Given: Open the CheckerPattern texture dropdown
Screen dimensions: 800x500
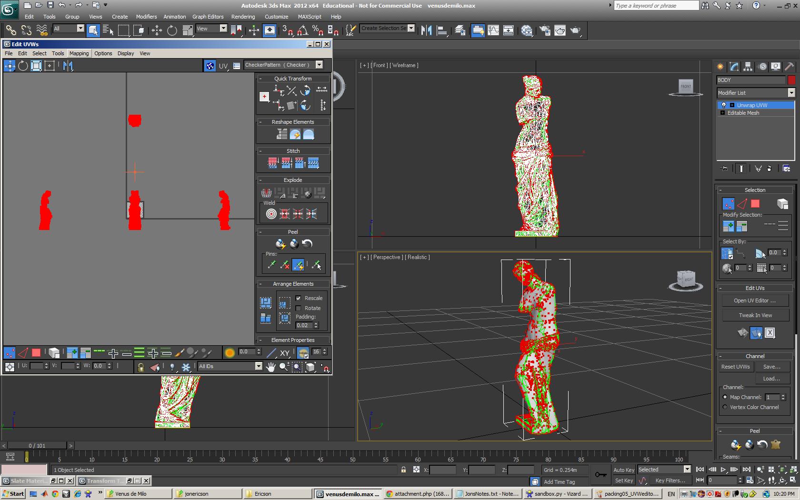Looking at the screenshot, I should coord(319,65).
